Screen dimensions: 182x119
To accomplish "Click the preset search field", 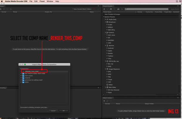I will [x=146, y=9].
